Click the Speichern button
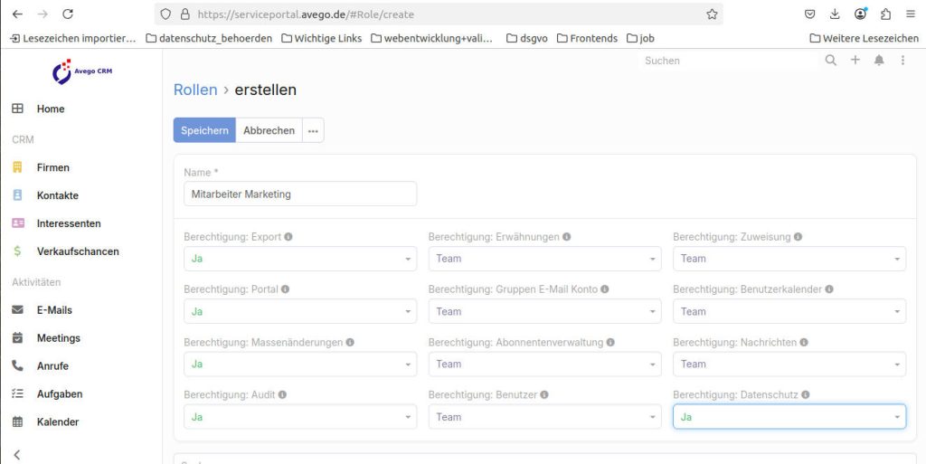This screenshot has height=464, width=926. coord(204,130)
